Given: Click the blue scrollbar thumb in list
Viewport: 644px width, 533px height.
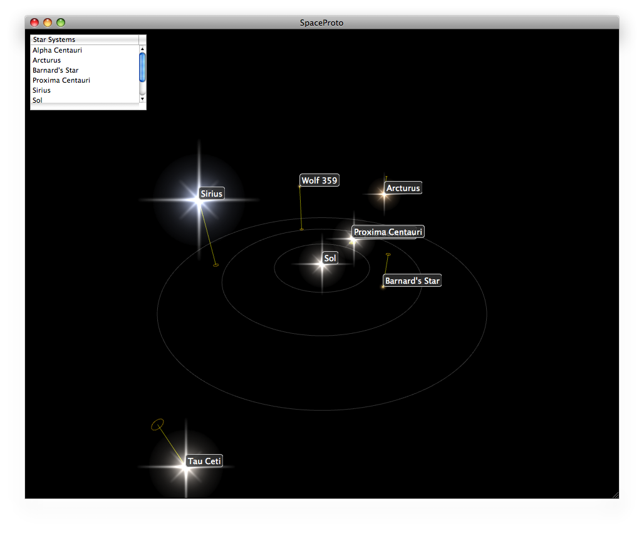Looking at the screenshot, I should coord(142,68).
